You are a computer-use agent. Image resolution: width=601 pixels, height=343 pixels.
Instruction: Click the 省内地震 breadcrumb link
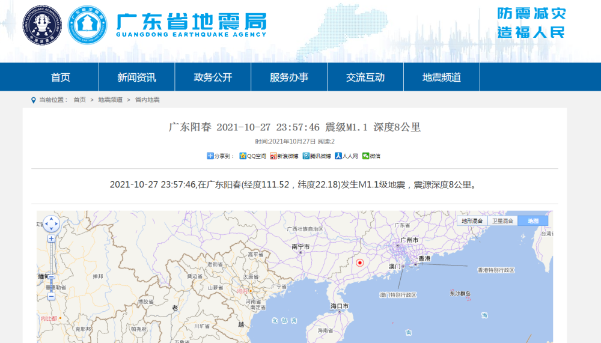pos(147,100)
